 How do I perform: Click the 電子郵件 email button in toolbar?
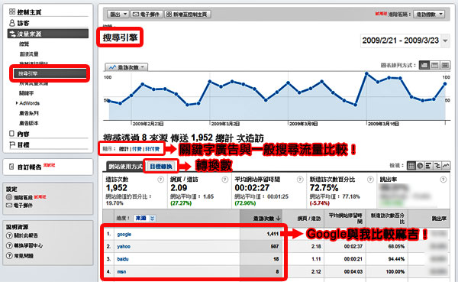pos(147,14)
